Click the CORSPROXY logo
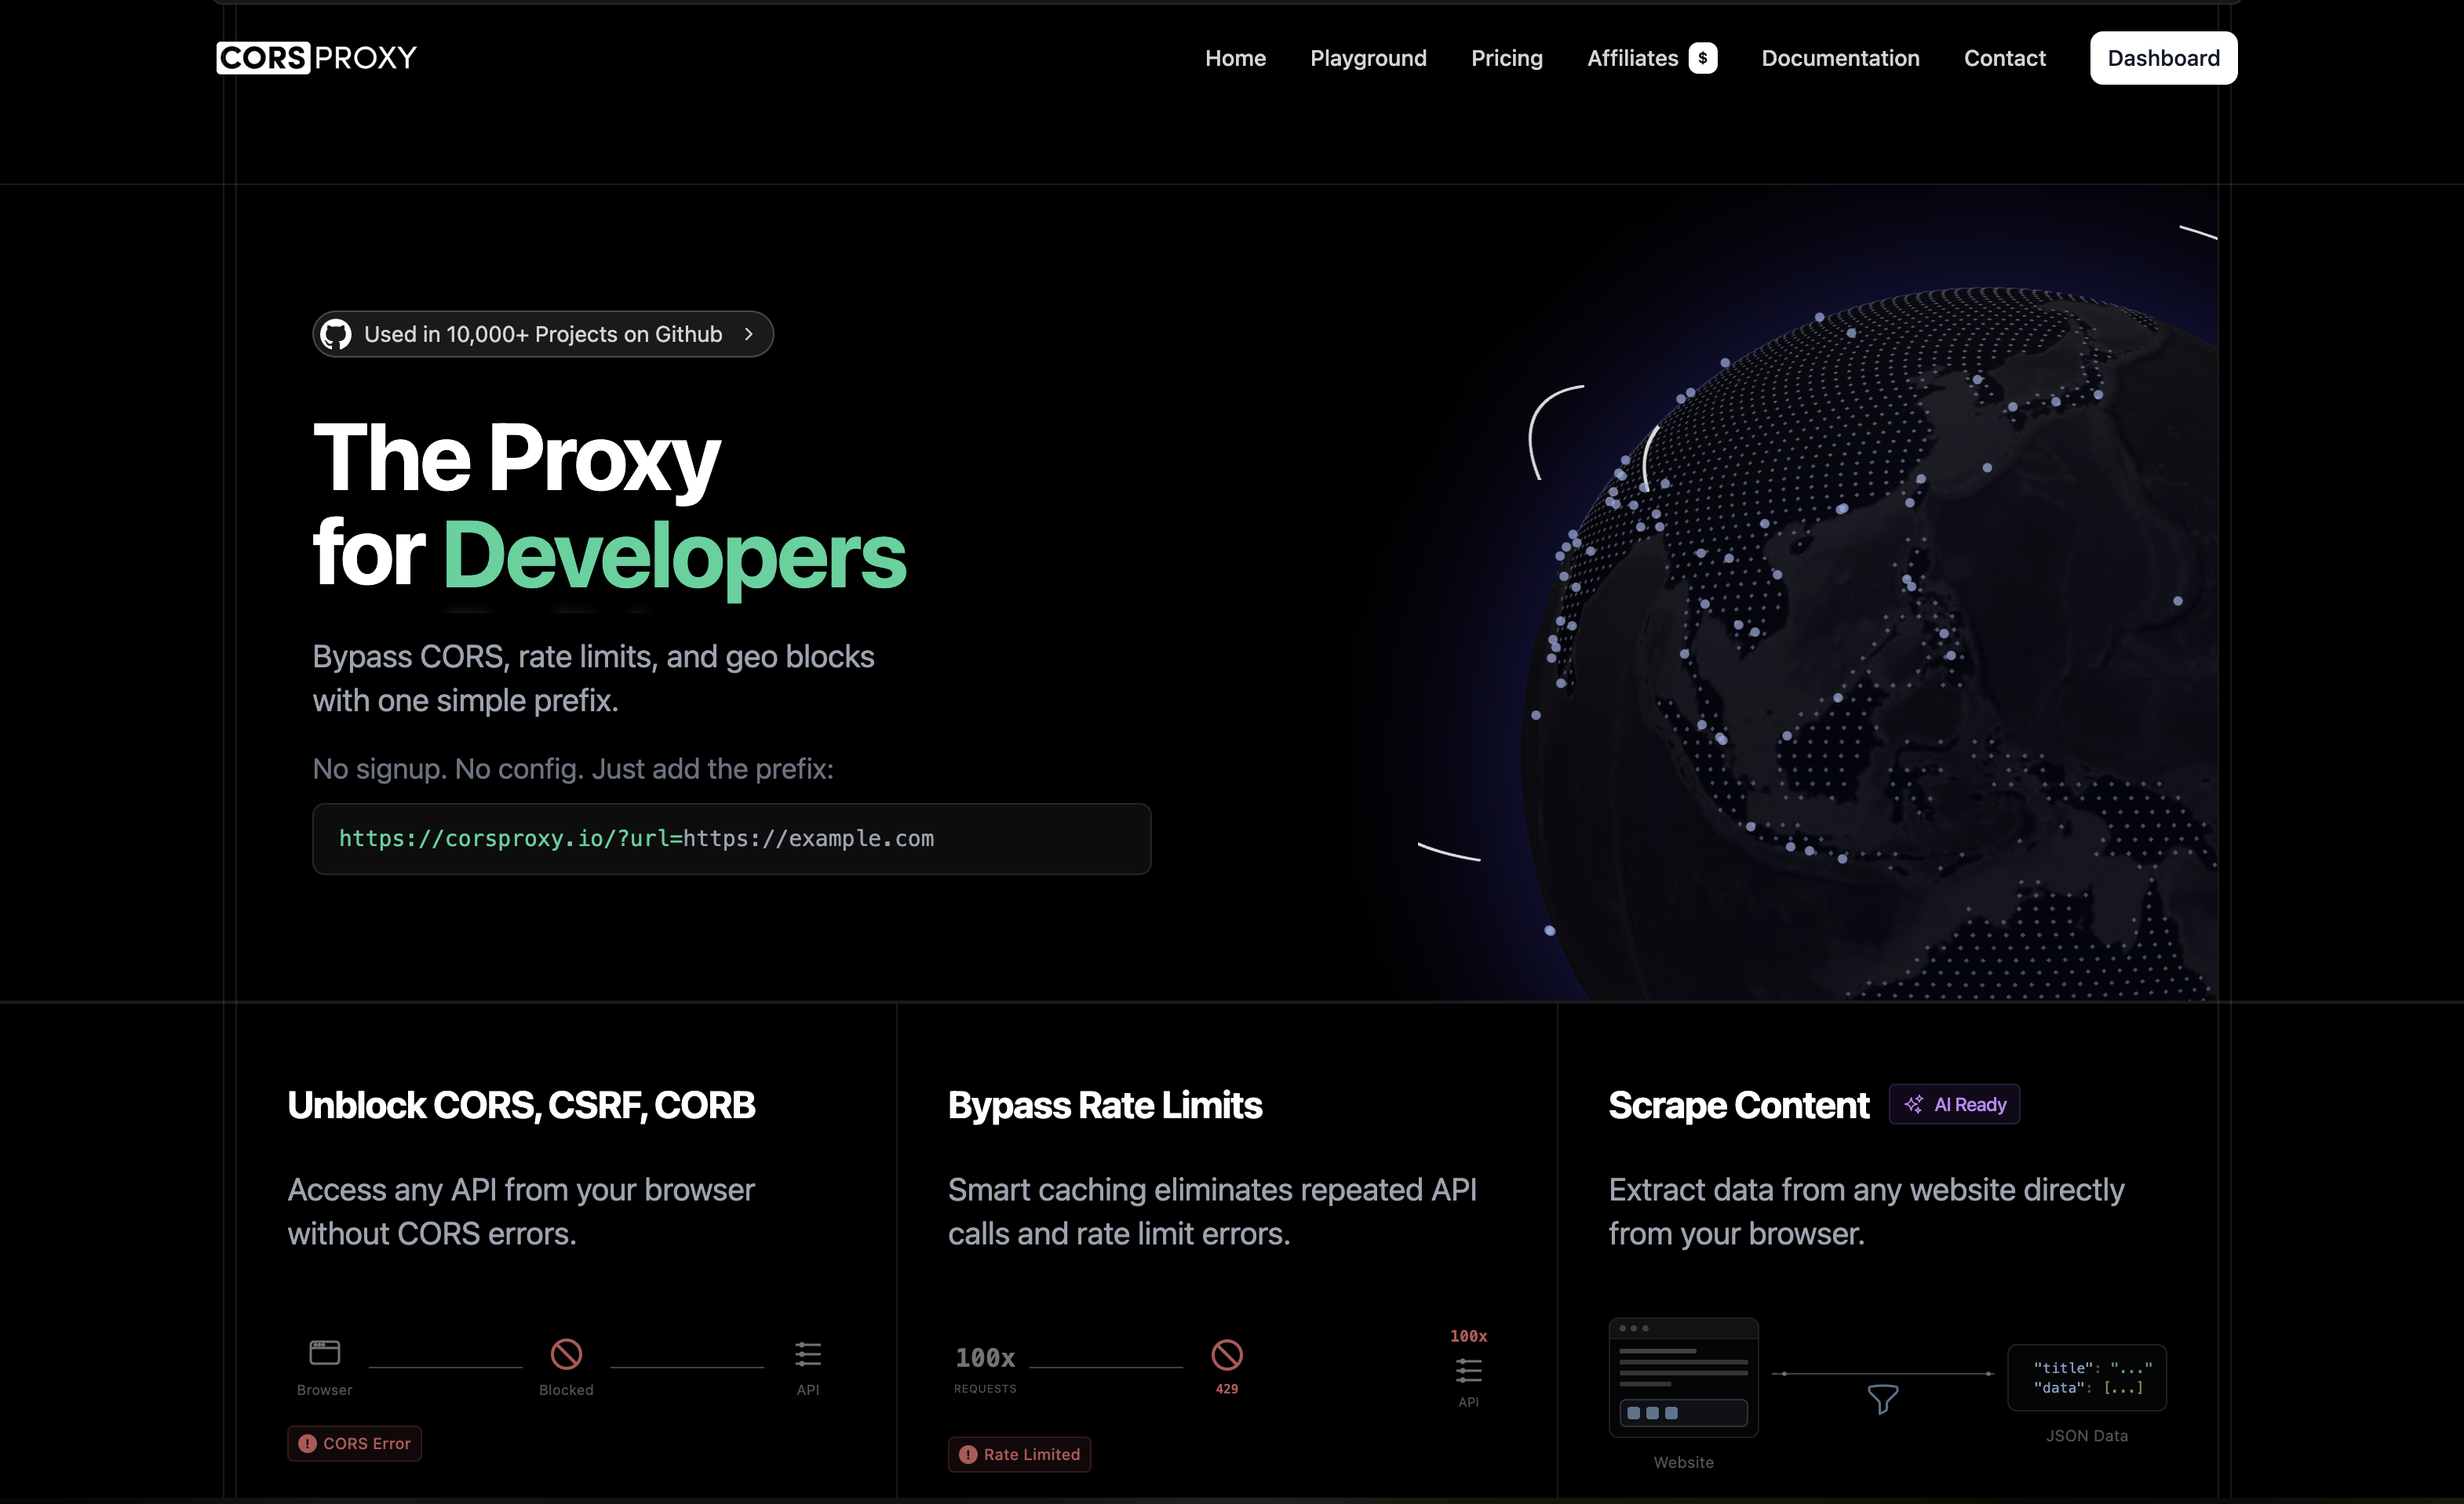 tap(316, 57)
